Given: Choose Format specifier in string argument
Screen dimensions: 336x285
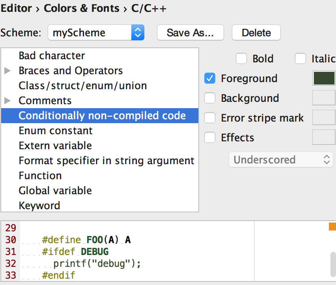Looking at the screenshot, I should click(106, 161).
